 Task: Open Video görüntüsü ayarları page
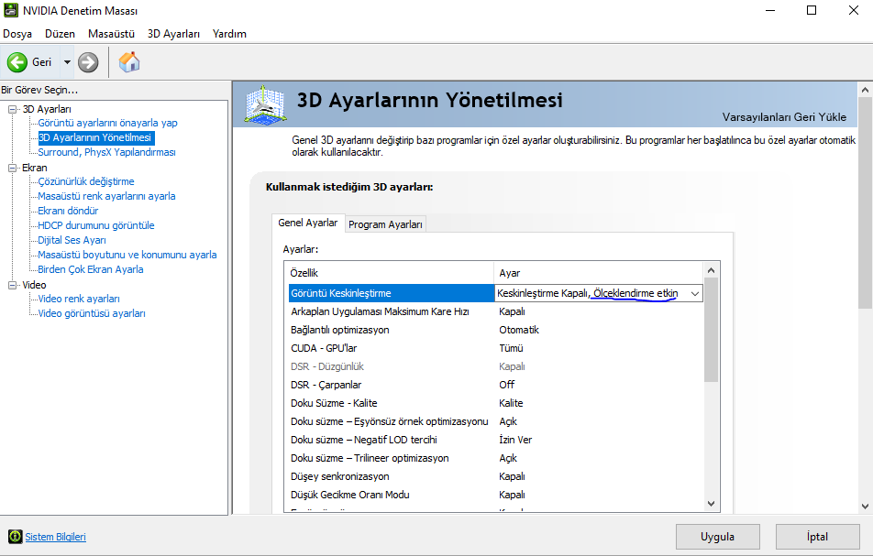point(92,313)
